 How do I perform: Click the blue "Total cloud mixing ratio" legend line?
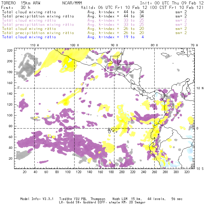[29, 37]
